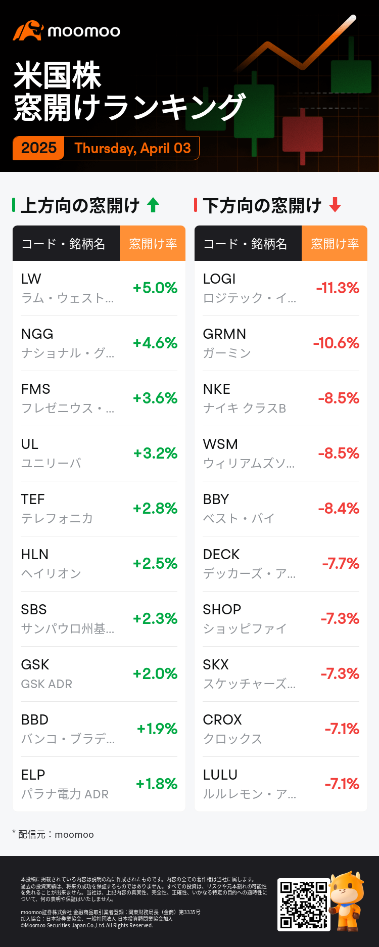Click the Thursday, April 03 date label
The image size is (379, 947).
tap(132, 148)
